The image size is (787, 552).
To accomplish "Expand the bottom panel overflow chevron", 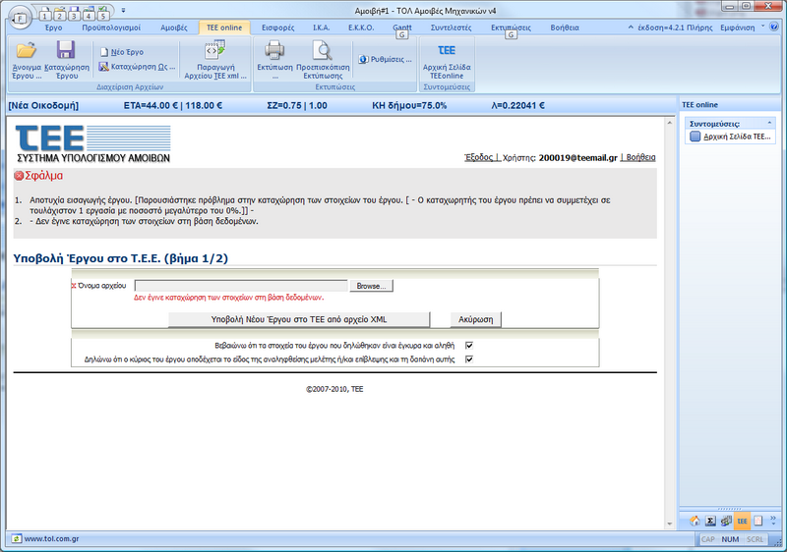I will [x=772, y=521].
